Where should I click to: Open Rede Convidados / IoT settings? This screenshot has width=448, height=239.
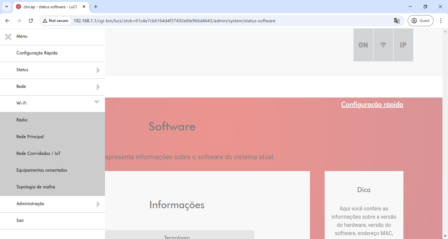point(38,154)
